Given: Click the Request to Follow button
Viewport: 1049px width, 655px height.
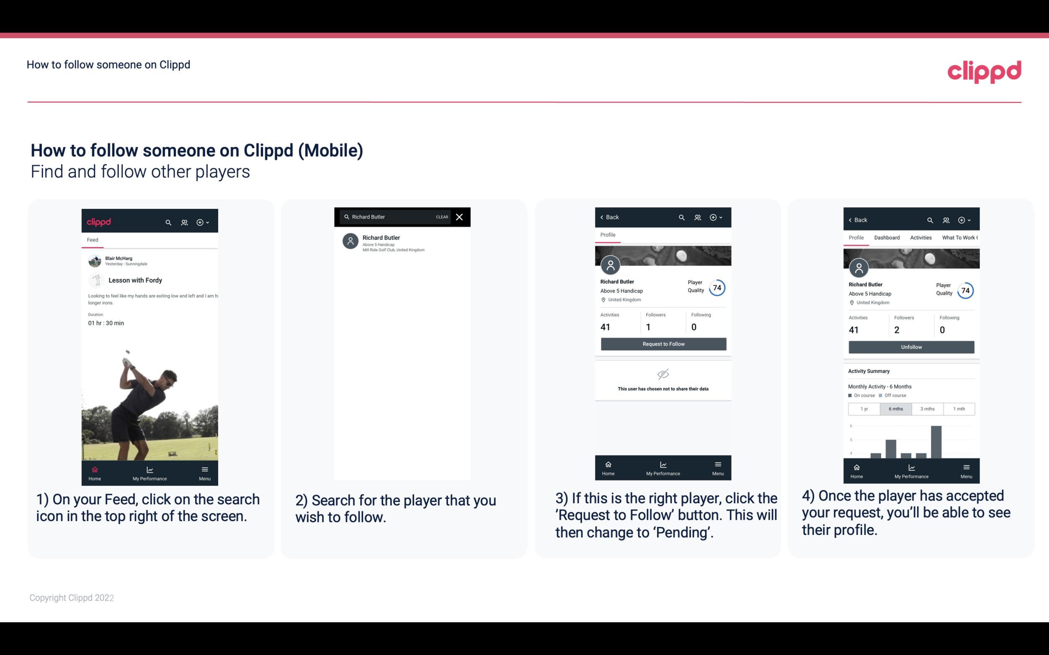Looking at the screenshot, I should click(x=662, y=343).
